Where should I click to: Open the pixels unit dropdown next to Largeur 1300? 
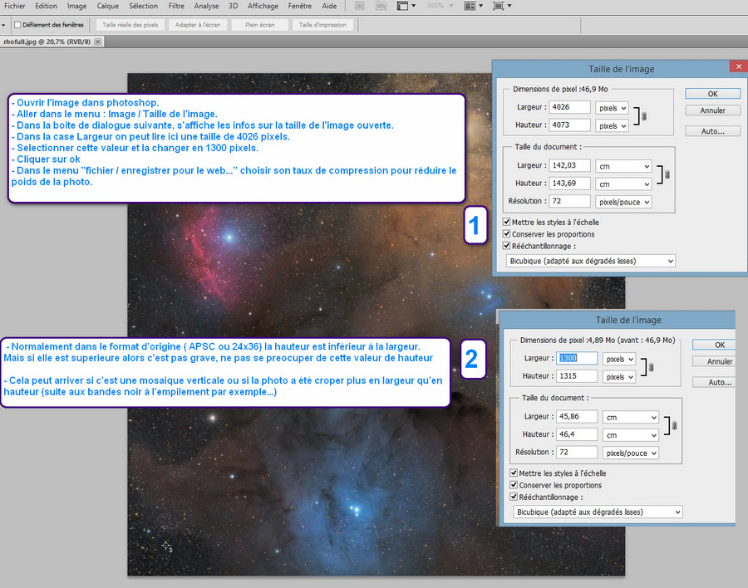coord(619,359)
